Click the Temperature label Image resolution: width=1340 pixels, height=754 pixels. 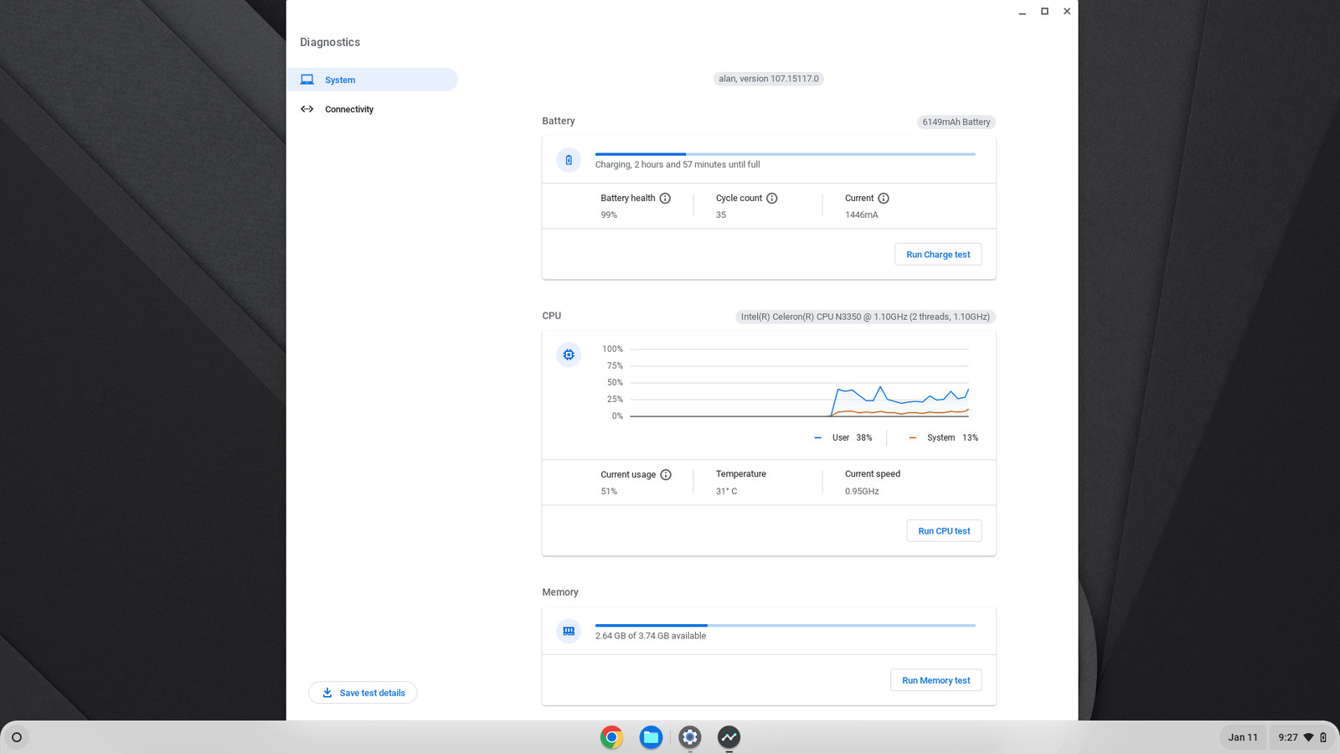(x=741, y=474)
